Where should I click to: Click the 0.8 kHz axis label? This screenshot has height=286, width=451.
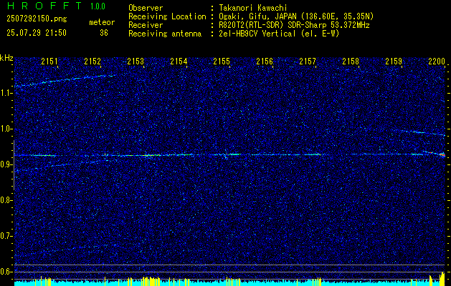pyautogui.click(x=6, y=200)
